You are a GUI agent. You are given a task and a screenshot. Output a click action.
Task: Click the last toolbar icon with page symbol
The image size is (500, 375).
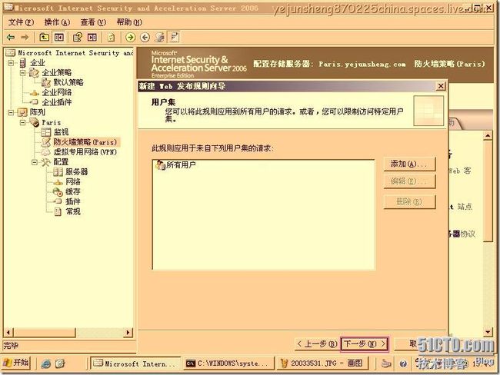[x=175, y=38]
